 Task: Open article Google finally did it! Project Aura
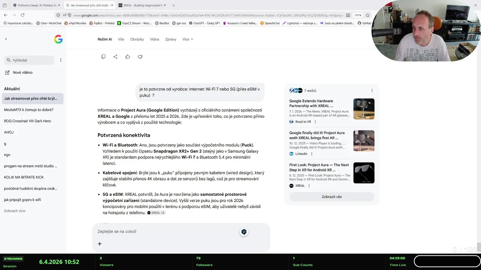pyautogui.click(x=317, y=135)
